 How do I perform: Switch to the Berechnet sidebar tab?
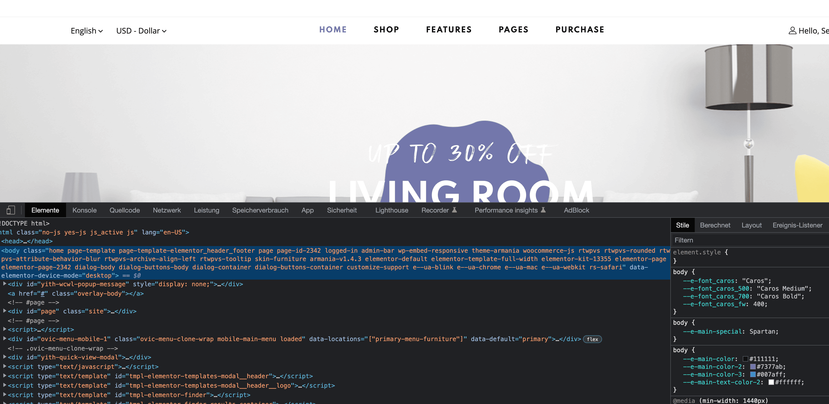715,225
